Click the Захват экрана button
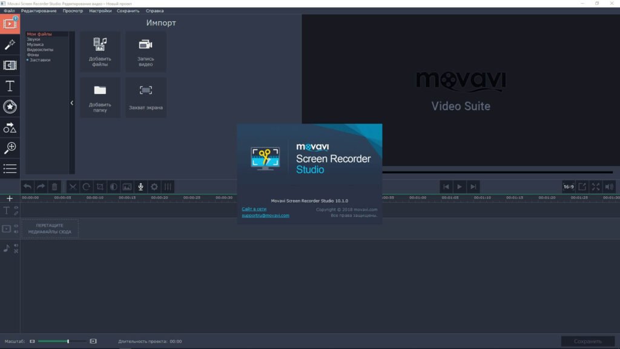Screen dimensions: 620x349 point(146,98)
